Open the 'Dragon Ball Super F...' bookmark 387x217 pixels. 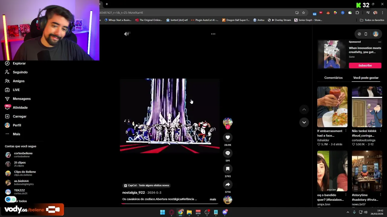click(x=236, y=20)
